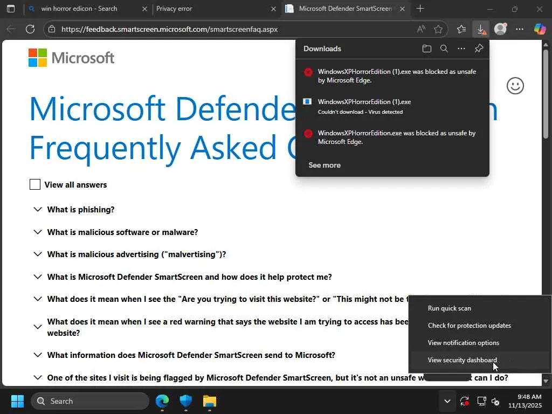Open Microsoft Edge from the taskbar
This screenshot has height=414, width=552.
162,401
